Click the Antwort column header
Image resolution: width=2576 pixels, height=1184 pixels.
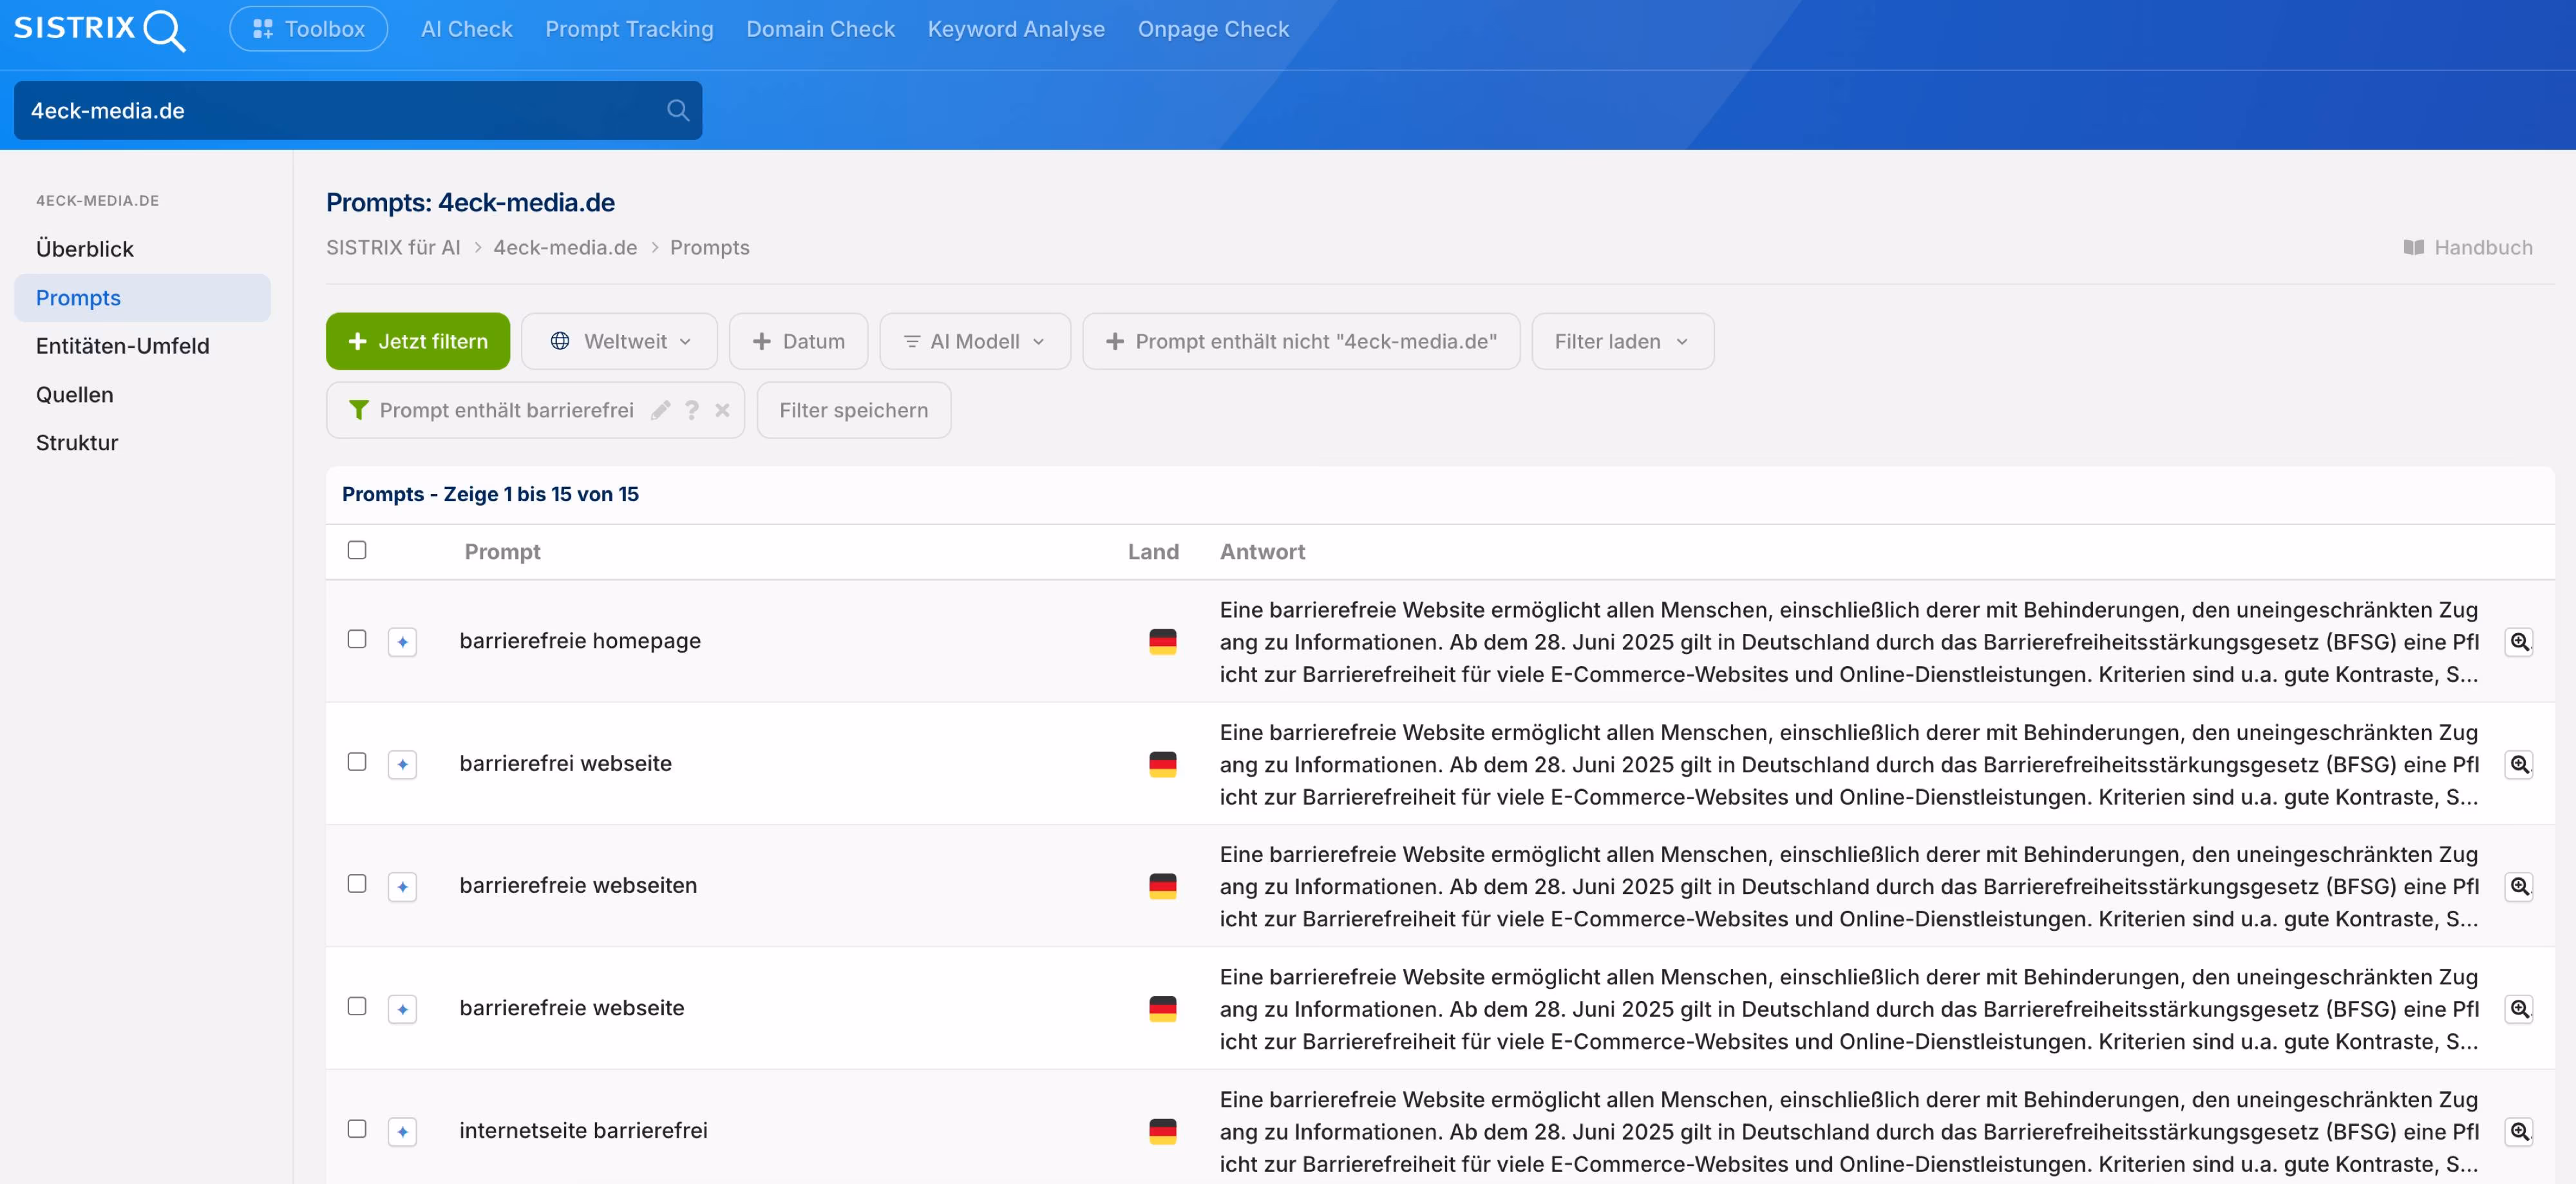(1262, 552)
